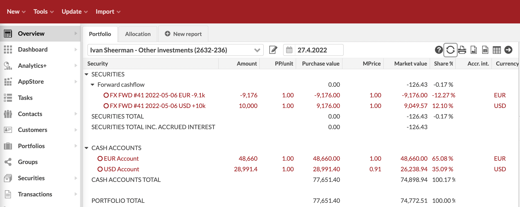This screenshot has width=520, height=207.
Task: Click circle icon beside USD Account
Action: click(100, 169)
